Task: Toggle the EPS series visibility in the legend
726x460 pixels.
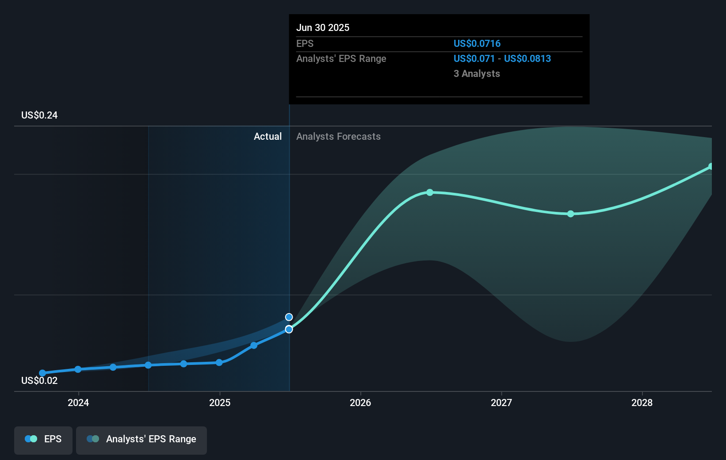Action: [x=43, y=440]
